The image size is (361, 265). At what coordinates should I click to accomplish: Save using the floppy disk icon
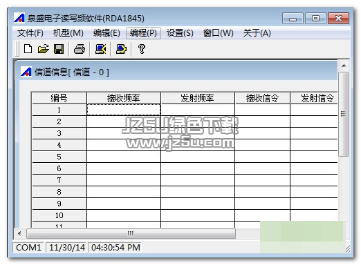point(59,49)
